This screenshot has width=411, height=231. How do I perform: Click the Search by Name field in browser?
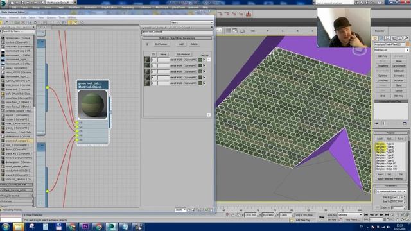(x=18, y=31)
